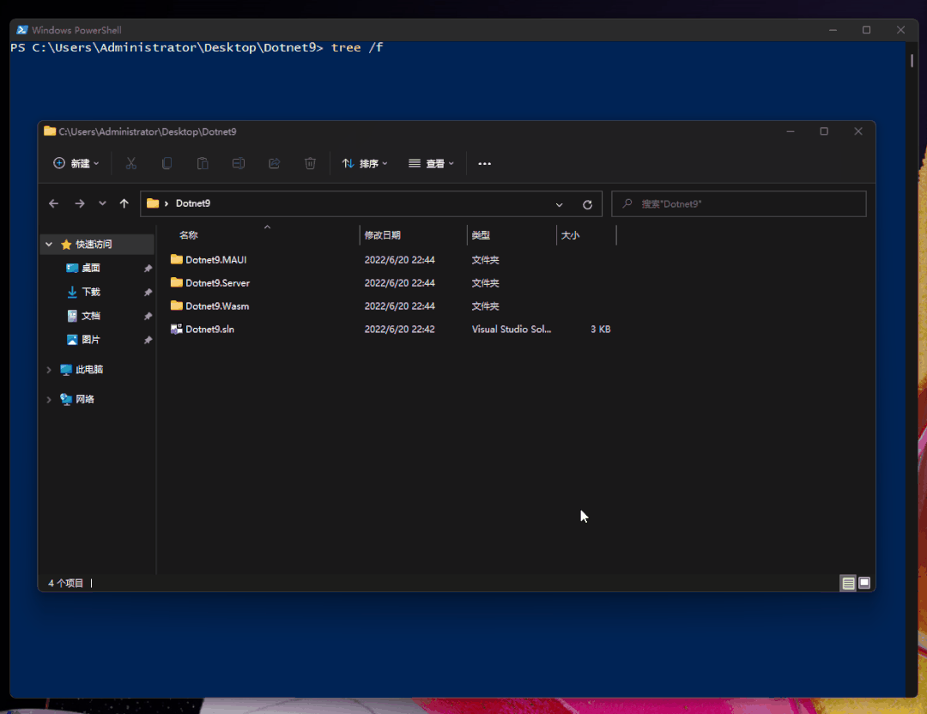Select the Dotnet9.sln file name
927x714 pixels.
(x=210, y=330)
